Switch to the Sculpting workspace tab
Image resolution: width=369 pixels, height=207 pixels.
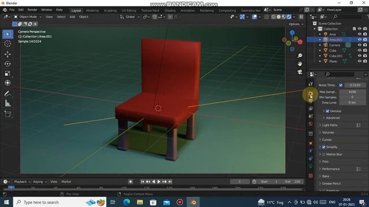pyautogui.click(x=110, y=10)
